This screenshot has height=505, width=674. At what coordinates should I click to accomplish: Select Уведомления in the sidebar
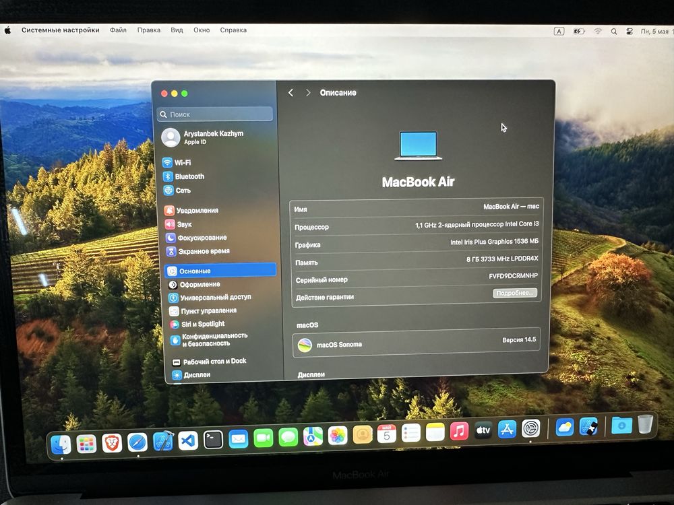pos(191,210)
